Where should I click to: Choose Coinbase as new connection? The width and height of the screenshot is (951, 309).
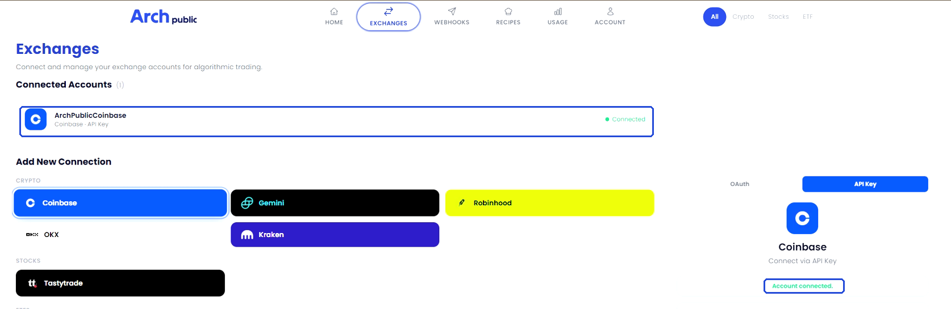120,203
